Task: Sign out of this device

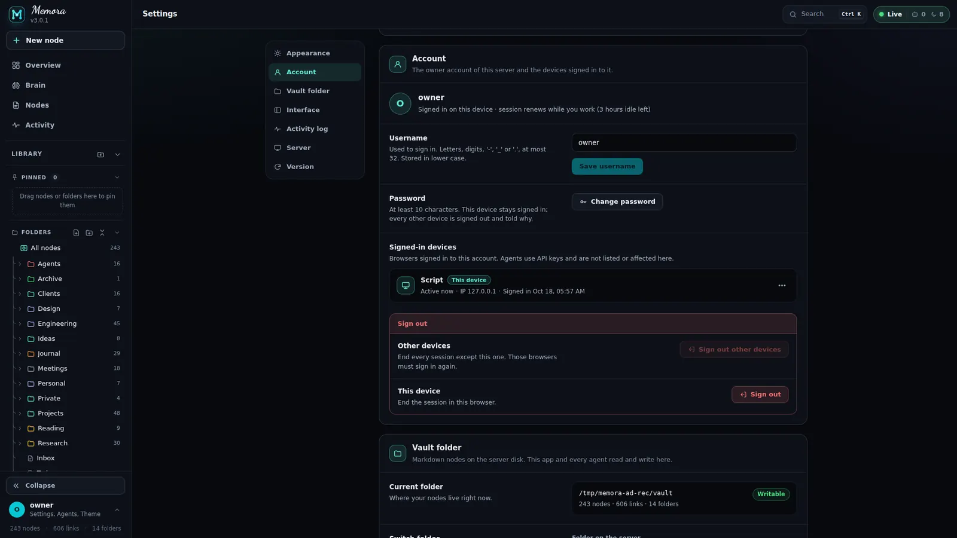Action: [x=760, y=395]
